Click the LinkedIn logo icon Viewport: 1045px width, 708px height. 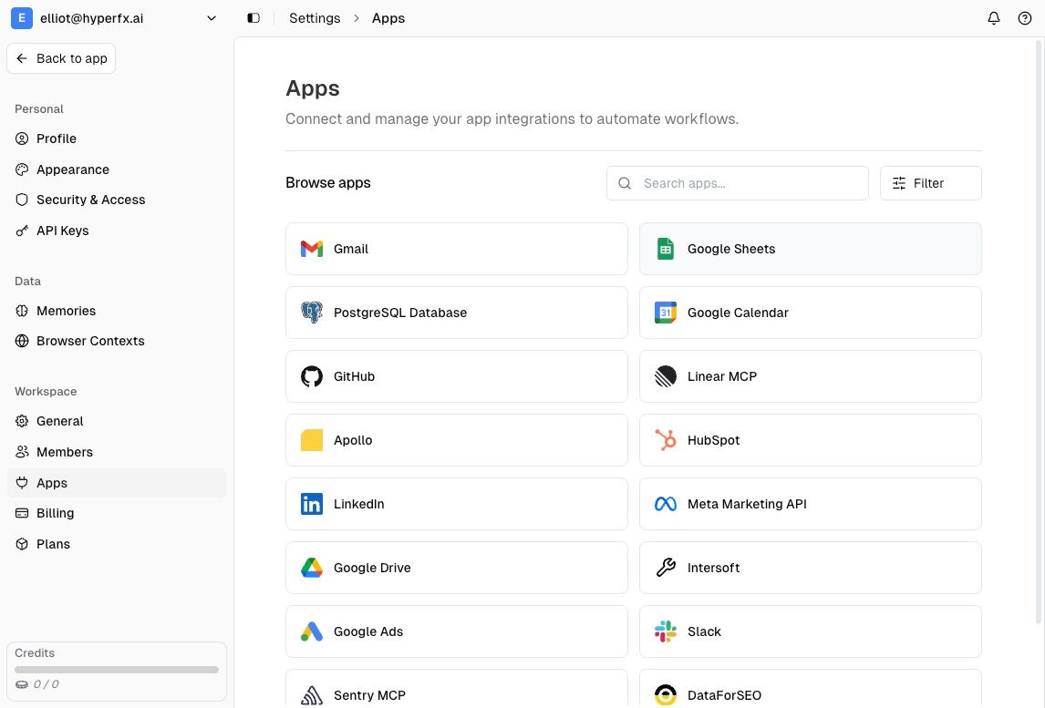[x=311, y=504]
